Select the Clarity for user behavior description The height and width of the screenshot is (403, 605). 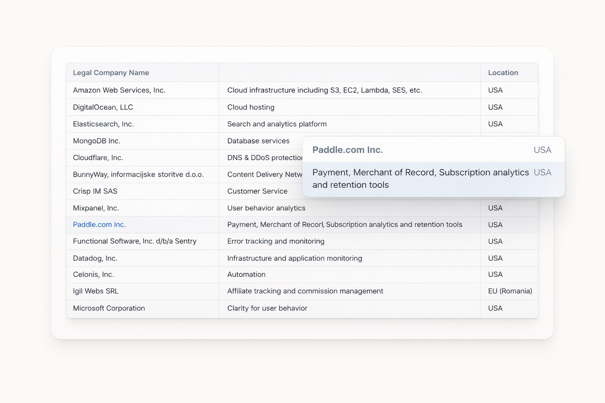267,308
